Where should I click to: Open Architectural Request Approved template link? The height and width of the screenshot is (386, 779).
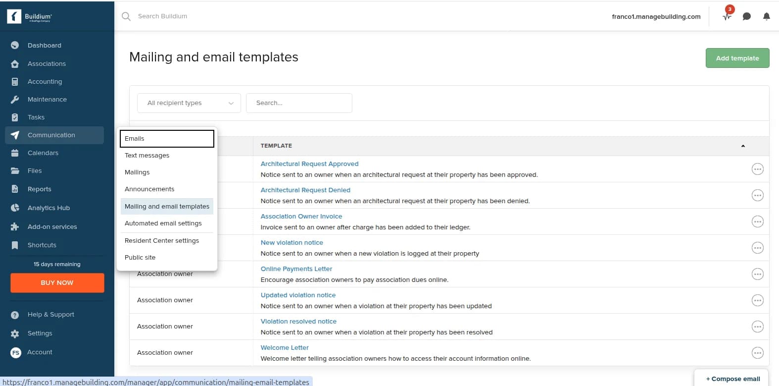click(x=309, y=164)
